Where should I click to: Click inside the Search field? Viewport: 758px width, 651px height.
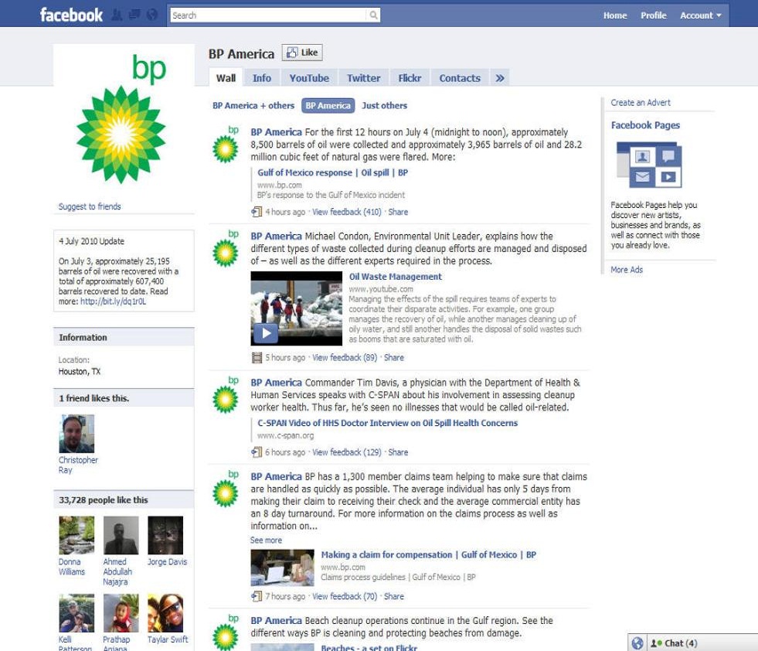tap(269, 15)
